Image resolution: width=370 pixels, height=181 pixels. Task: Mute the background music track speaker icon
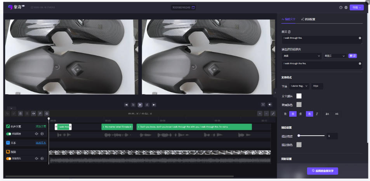36,159
